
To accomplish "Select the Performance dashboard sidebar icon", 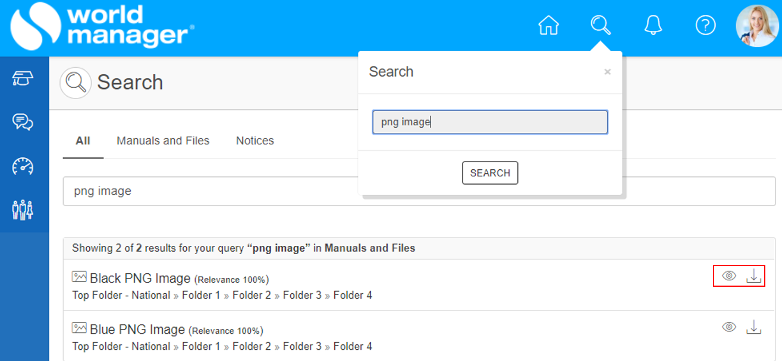I will pyautogui.click(x=24, y=166).
